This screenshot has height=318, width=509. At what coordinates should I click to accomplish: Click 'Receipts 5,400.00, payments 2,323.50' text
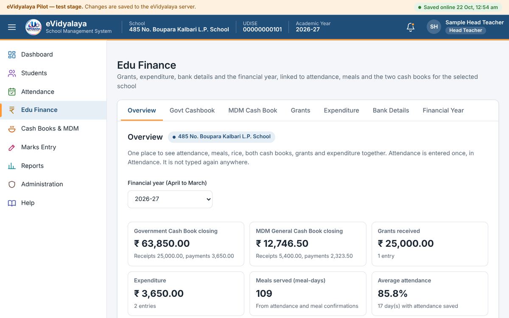coord(305,256)
